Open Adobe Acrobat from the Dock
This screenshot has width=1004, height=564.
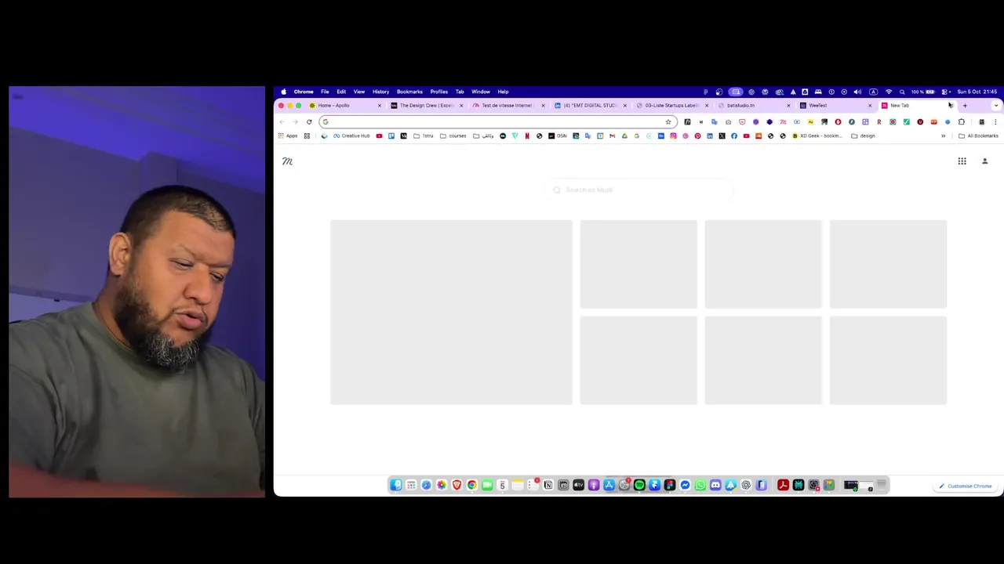tap(783, 485)
